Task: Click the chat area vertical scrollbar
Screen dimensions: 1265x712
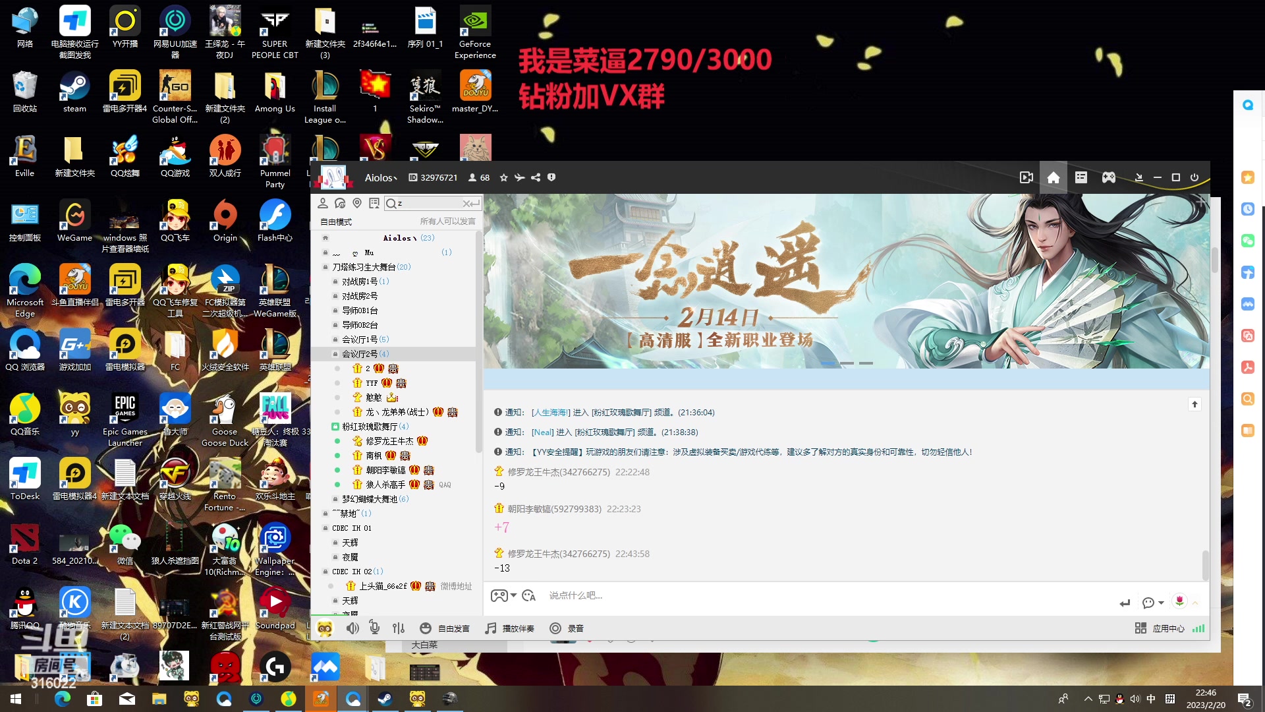Action: (x=1205, y=564)
